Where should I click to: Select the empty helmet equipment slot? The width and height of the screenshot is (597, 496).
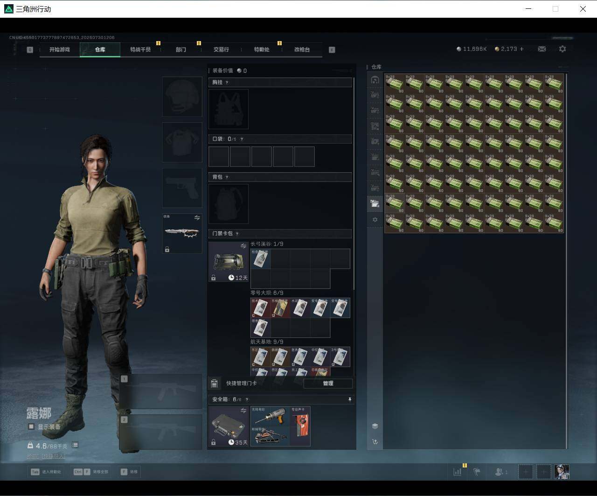point(182,97)
